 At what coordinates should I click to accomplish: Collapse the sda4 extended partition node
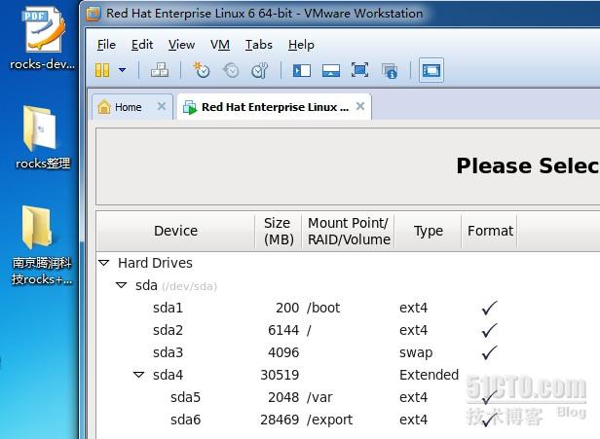pyautogui.click(x=139, y=375)
